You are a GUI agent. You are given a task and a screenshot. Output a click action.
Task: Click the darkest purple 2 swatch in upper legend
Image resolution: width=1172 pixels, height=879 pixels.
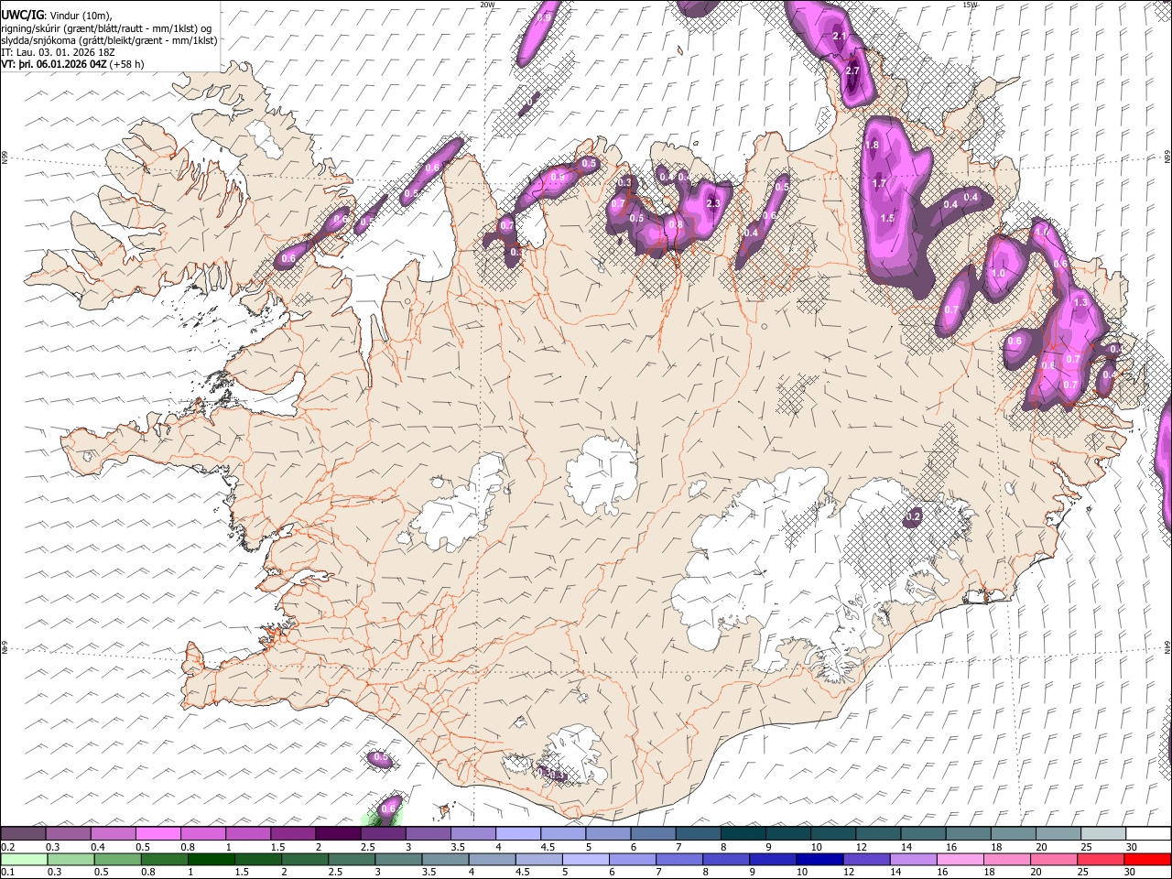point(337,833)
